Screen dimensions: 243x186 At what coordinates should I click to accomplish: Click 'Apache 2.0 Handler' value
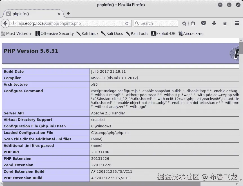(x=108, y=113)
